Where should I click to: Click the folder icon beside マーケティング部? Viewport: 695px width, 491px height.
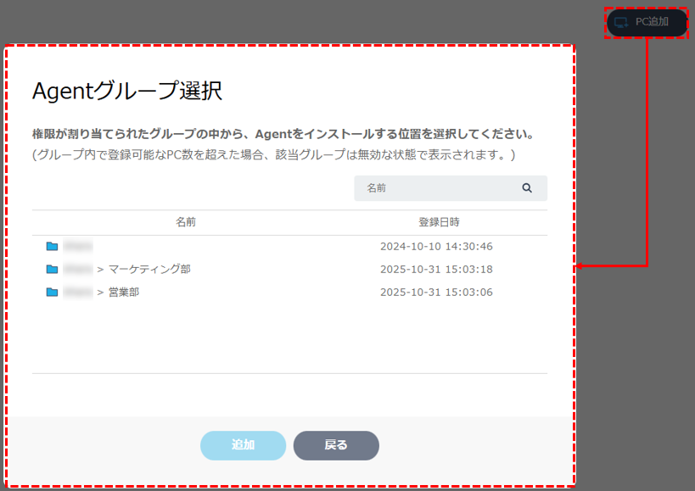pos(53,270)
